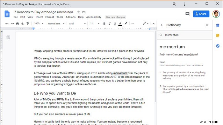This screenshot has width=223, height=125.
Task: Open the highlight color tool
Action: pos(126,23)
